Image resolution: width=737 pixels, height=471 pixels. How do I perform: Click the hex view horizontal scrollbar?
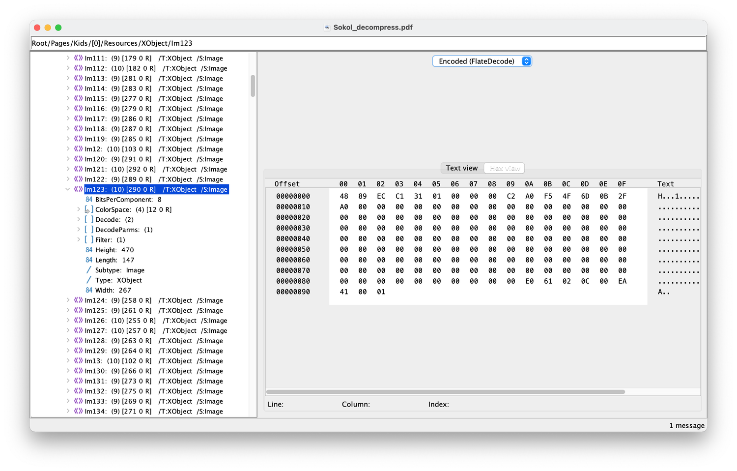pyautogui.click(x=446, y=392)
